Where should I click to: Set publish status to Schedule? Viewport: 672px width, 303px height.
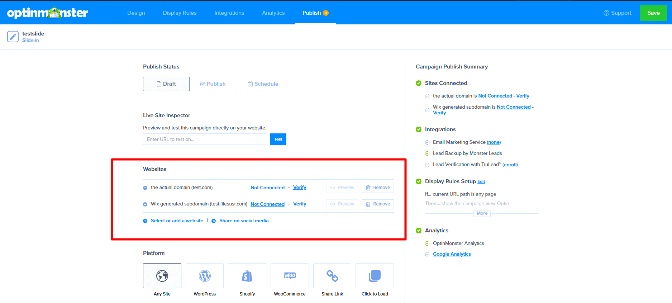tap(263, 84)
